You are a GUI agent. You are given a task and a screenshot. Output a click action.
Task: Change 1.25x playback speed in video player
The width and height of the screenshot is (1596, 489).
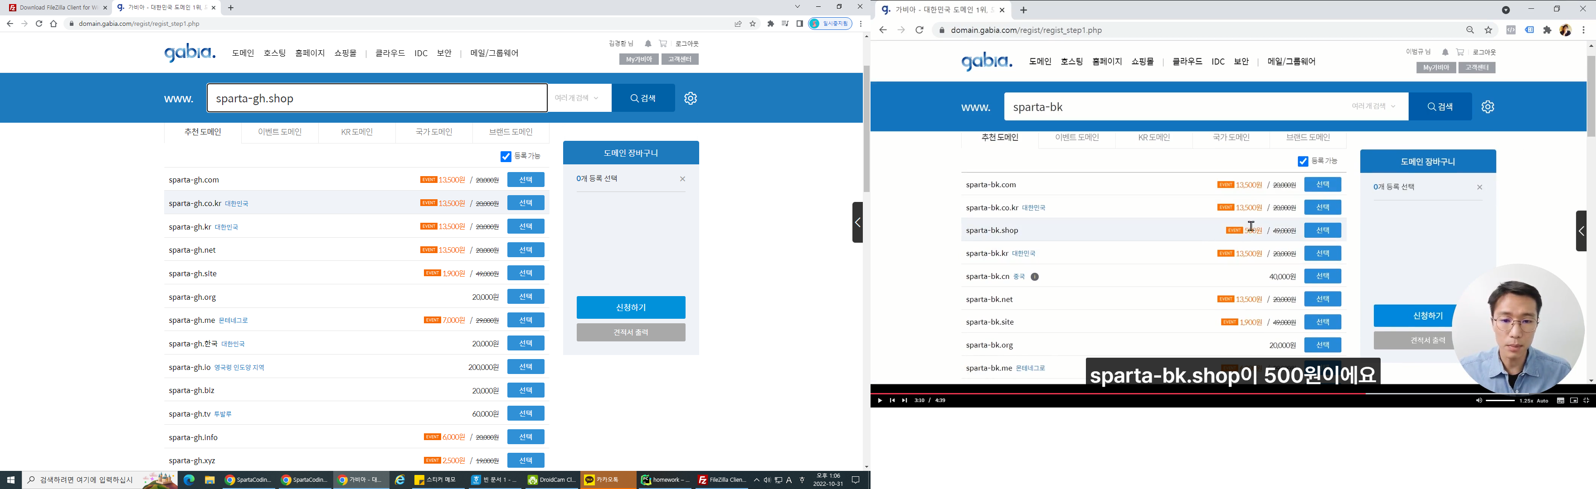(1526, 401)
